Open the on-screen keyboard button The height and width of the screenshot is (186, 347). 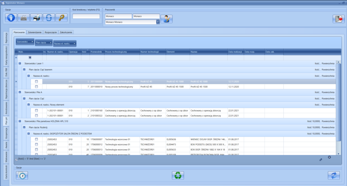pyautogui.click(x=23, y=18)
